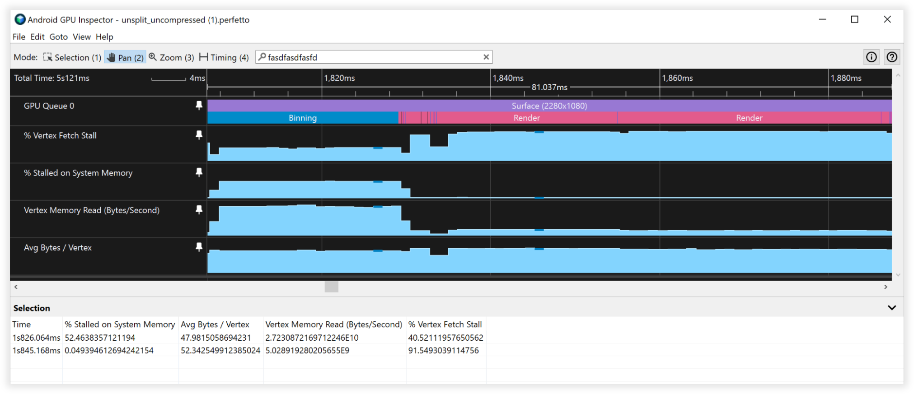Activate Pan mode

125,57
